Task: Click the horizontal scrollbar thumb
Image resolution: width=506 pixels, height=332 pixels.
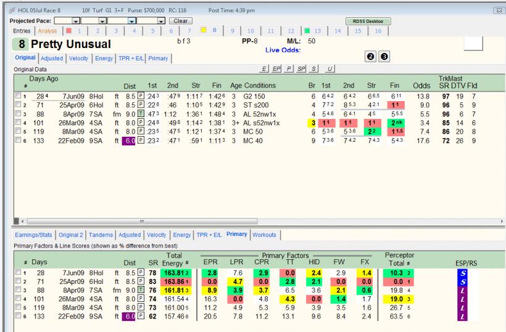Action: coord(143,221)
